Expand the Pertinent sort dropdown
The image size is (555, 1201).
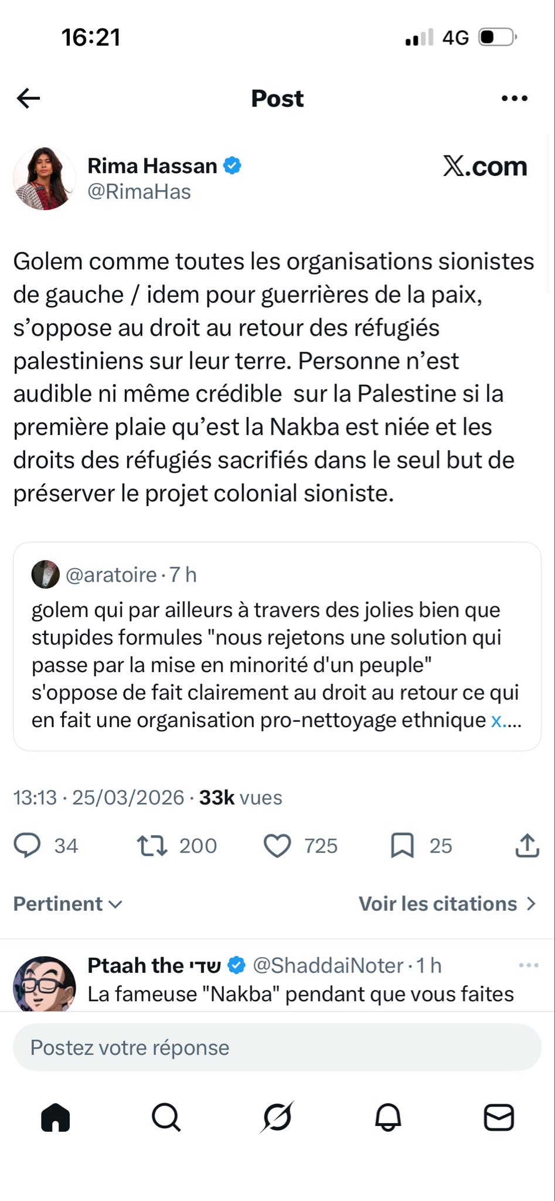point(68,904)
